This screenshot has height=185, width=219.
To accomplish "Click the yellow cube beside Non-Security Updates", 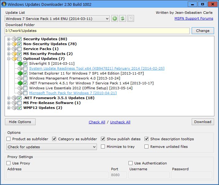I will (14, 44).
